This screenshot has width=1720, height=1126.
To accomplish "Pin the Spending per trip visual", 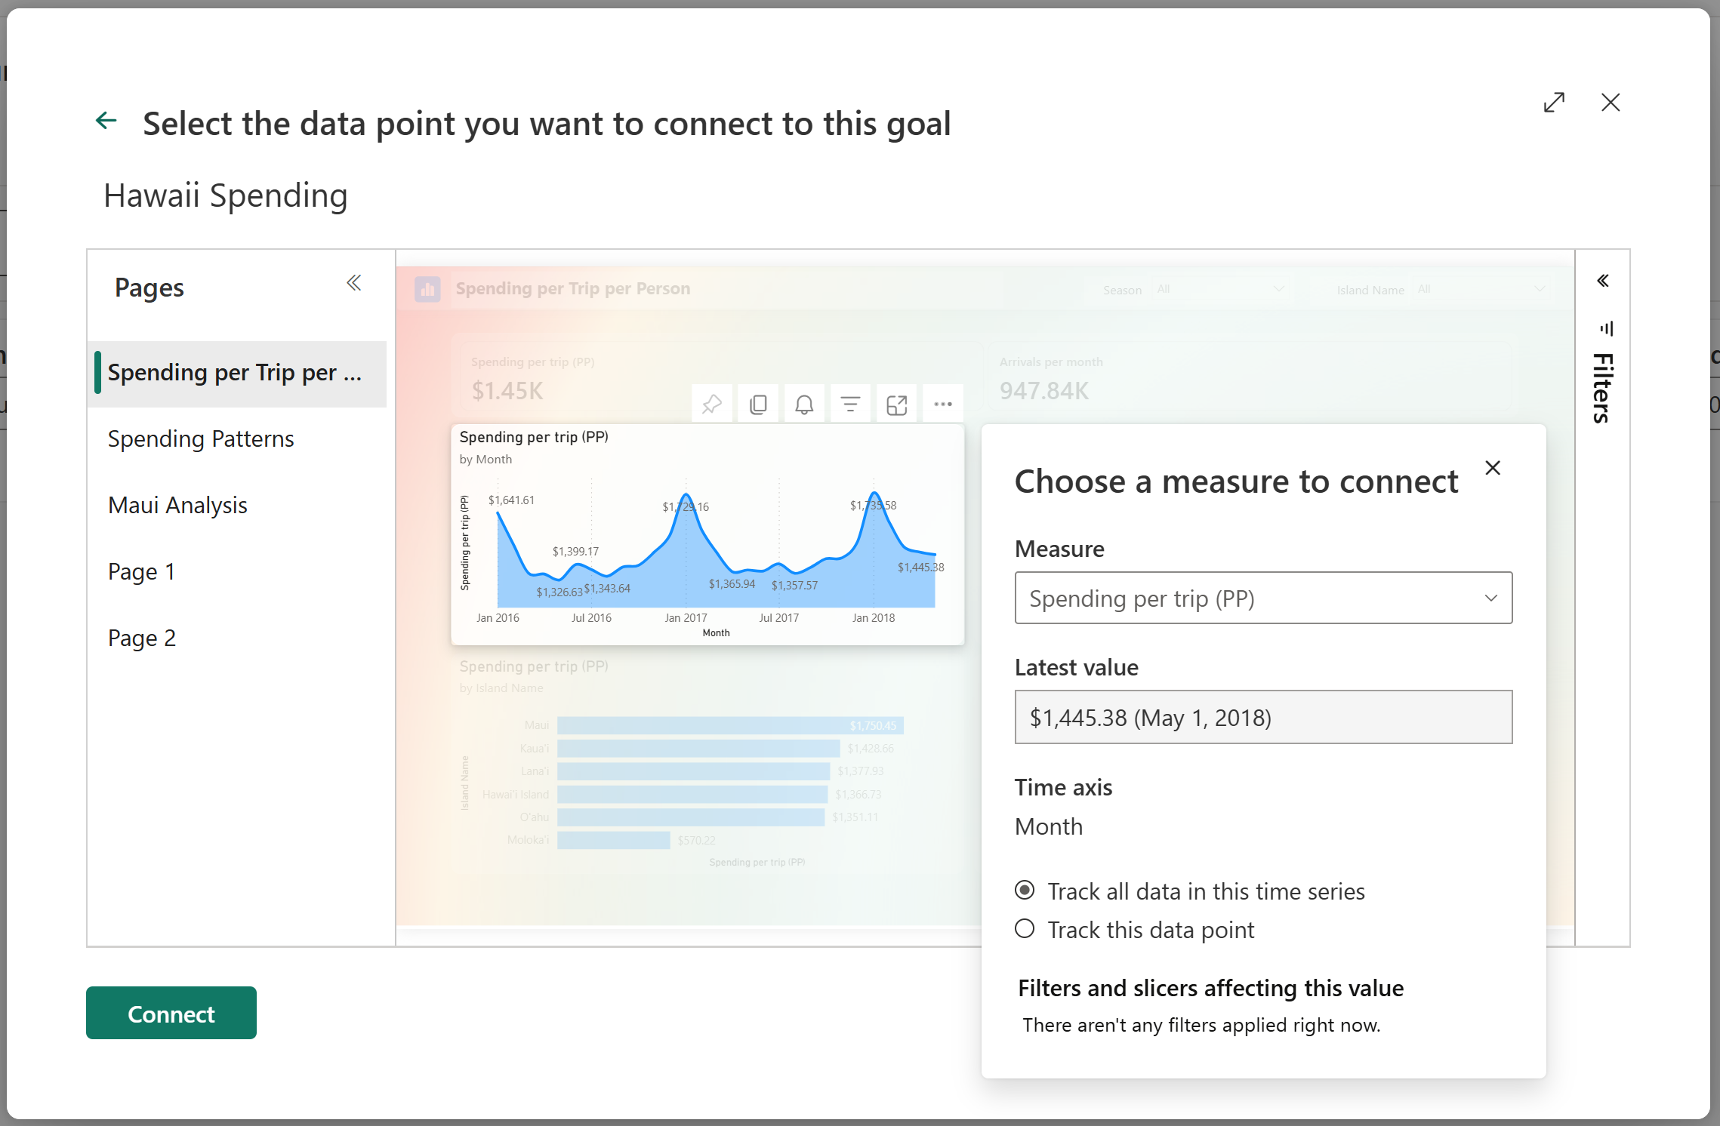I will (711, 405).
